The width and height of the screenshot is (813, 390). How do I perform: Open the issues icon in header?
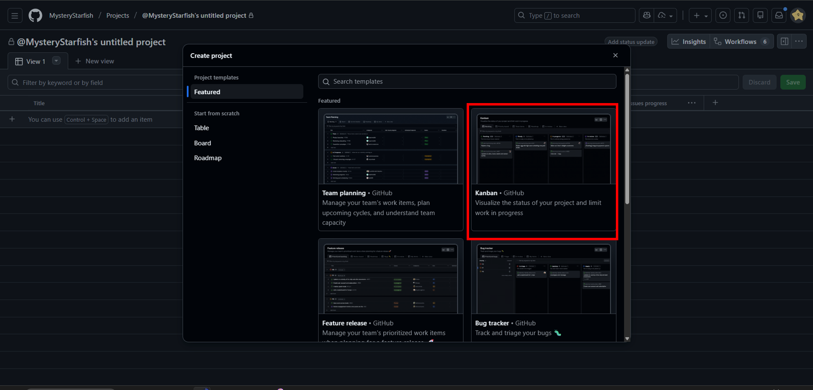point(723,15)
